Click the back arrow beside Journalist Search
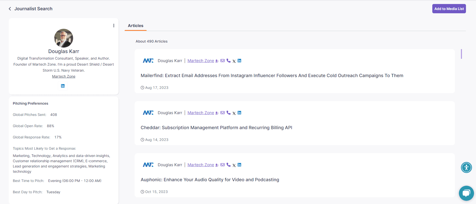 click(10, 9)
